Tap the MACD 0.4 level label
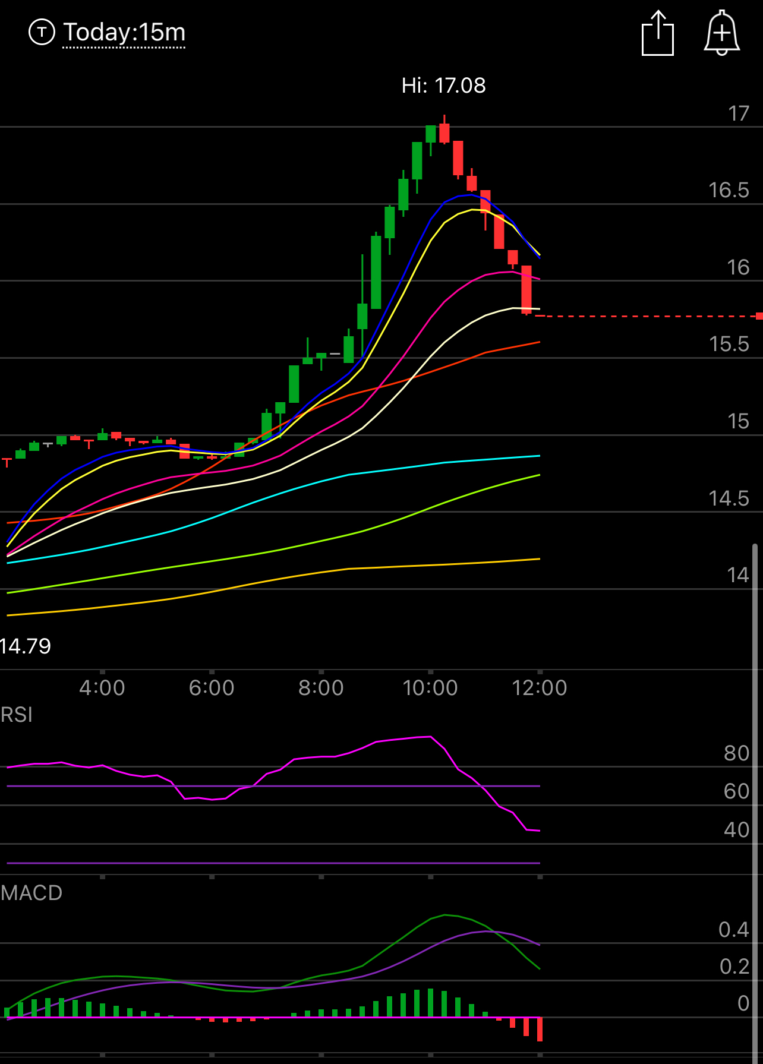Image resolution: width=763 pixels, height=1064 pixels. 734,930
